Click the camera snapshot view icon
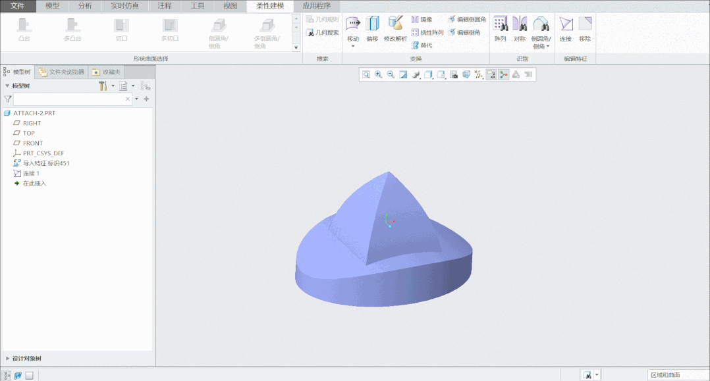This screenshot has width=710, height=381. 453,74
